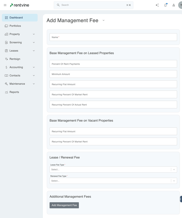Click the Add Management Fee button
The height and width of the screenshot is (218, 182).
(x=64, y=205)
